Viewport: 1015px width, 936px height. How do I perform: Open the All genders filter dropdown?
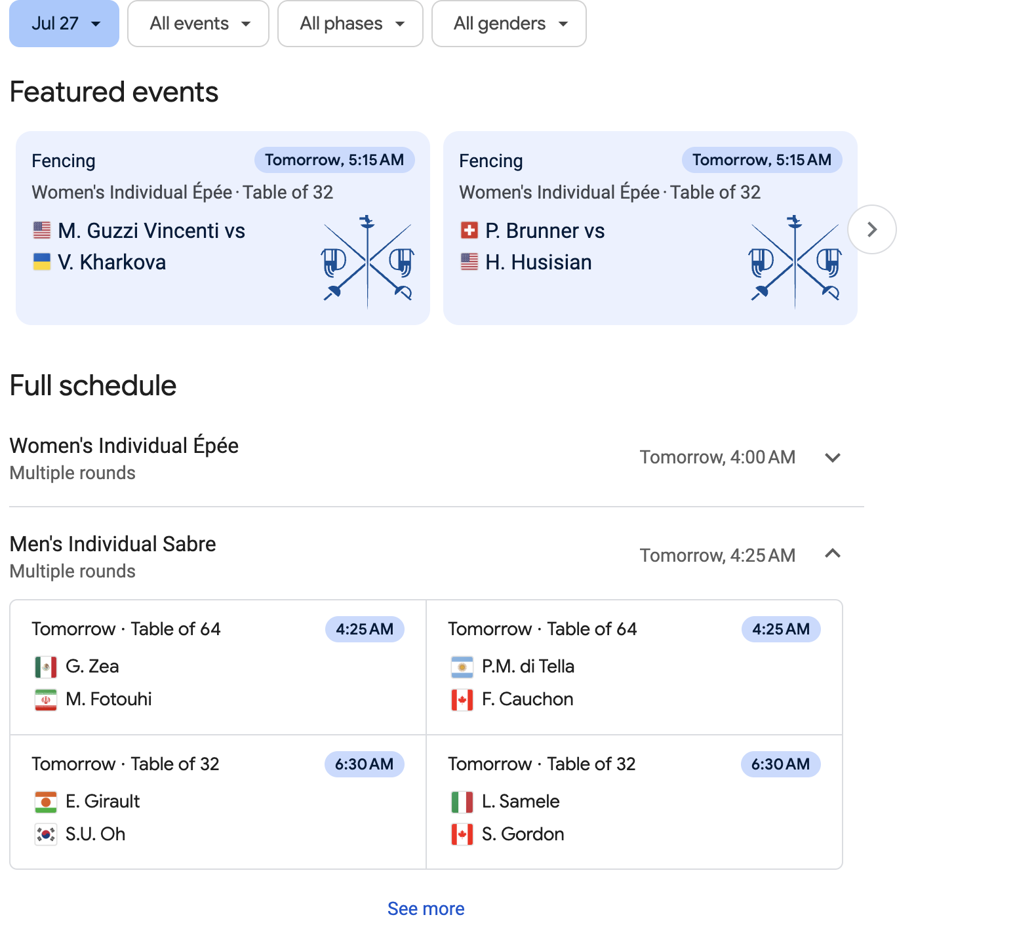pos(509,24)
